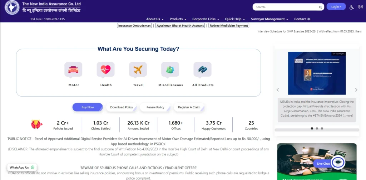Open the Login dropdown button
This screenshot has height=180, width=366.
click(336, 6)
